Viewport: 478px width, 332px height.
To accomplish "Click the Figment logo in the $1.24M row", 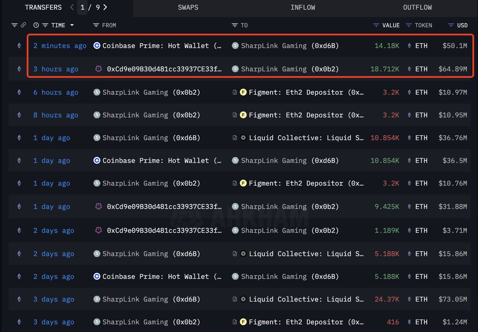I will tap(243, 322).
